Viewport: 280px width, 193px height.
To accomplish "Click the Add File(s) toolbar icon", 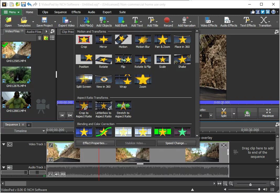I will click(x=87, y=22).
